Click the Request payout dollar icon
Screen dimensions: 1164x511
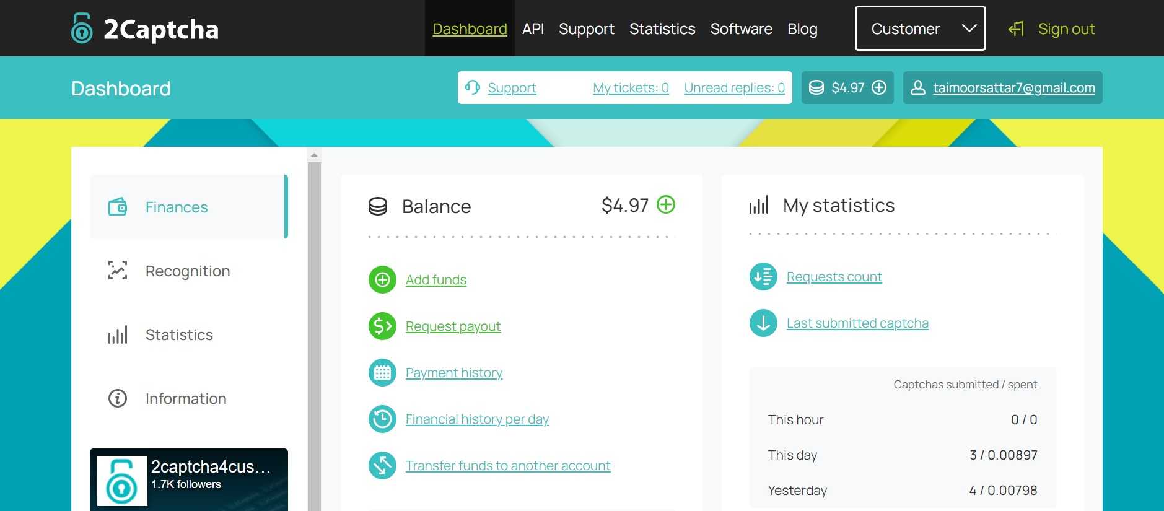point(382,326)
